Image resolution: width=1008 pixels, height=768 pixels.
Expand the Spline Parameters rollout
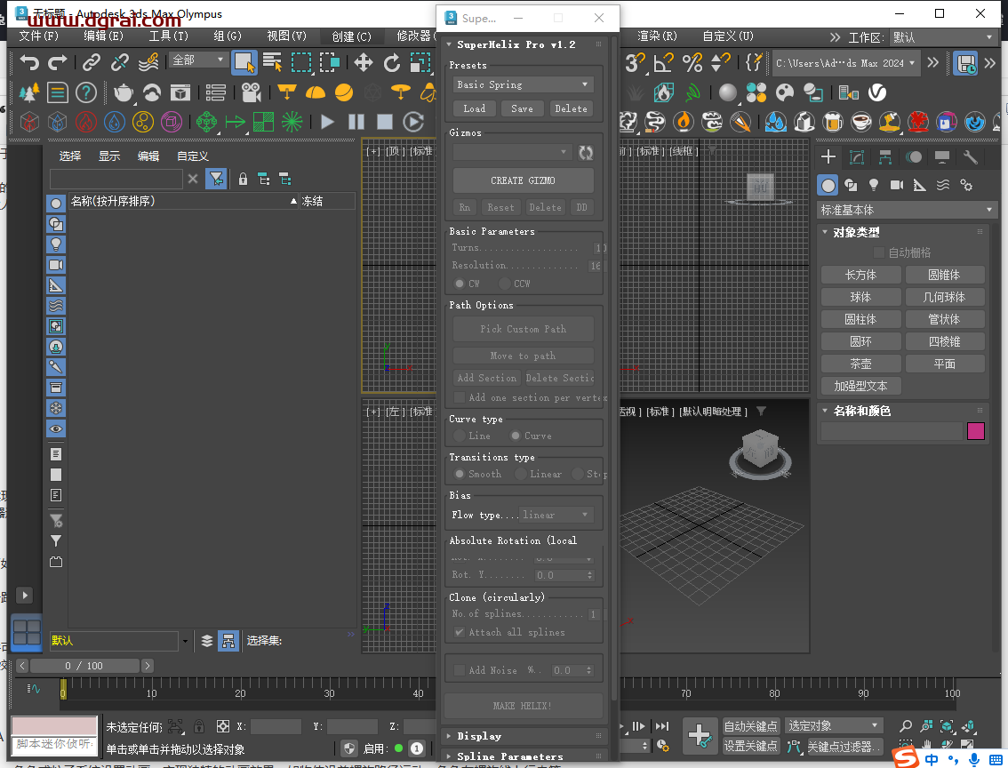point(510,756)
